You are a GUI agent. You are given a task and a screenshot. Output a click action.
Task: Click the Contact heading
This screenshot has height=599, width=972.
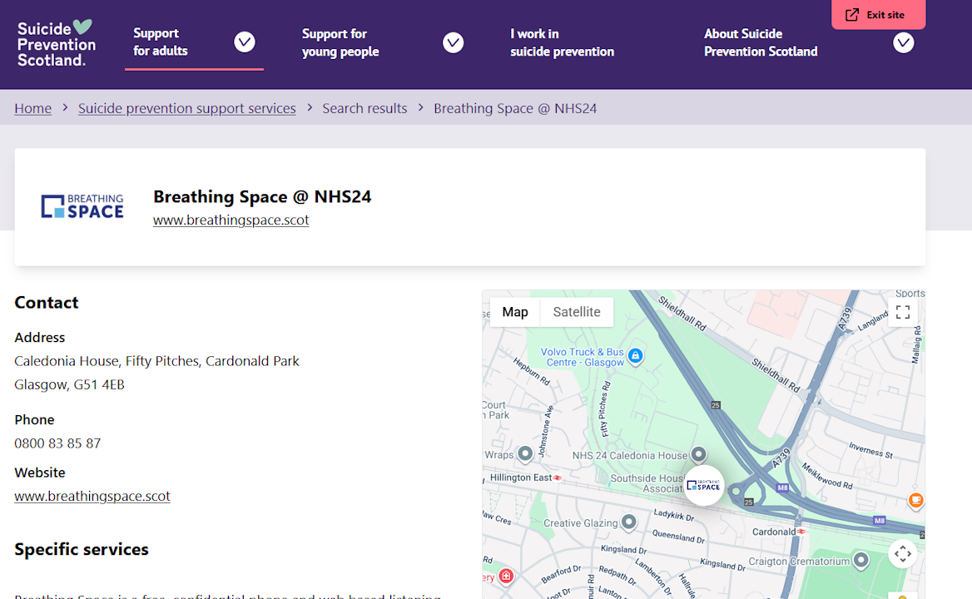pos(47,302)
